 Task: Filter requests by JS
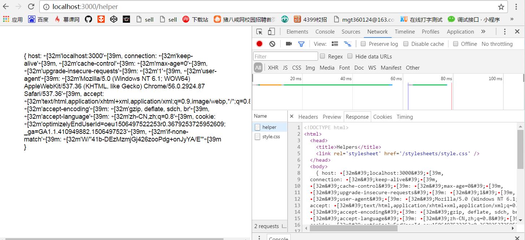pyautogui.click(x=285, y=67)
